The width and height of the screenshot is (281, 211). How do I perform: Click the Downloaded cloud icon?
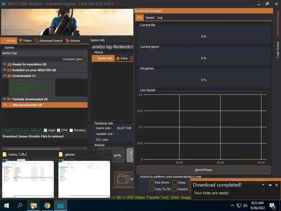(x=10, y=76)
